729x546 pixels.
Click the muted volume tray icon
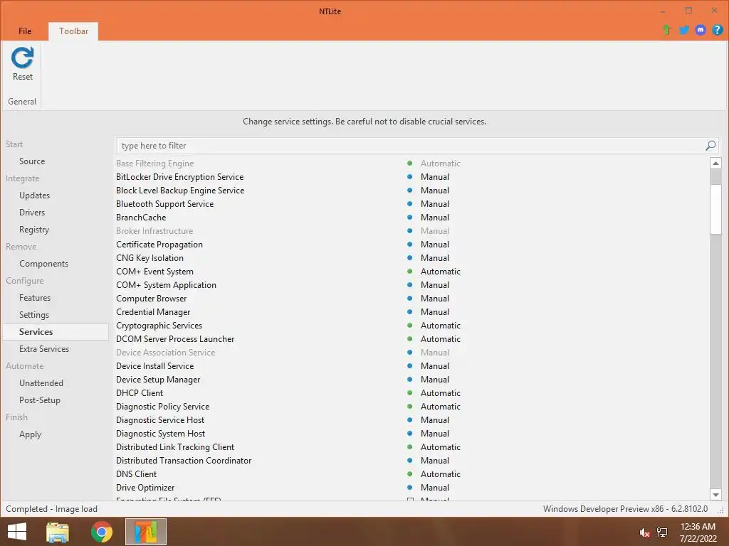tap(644, 532)
